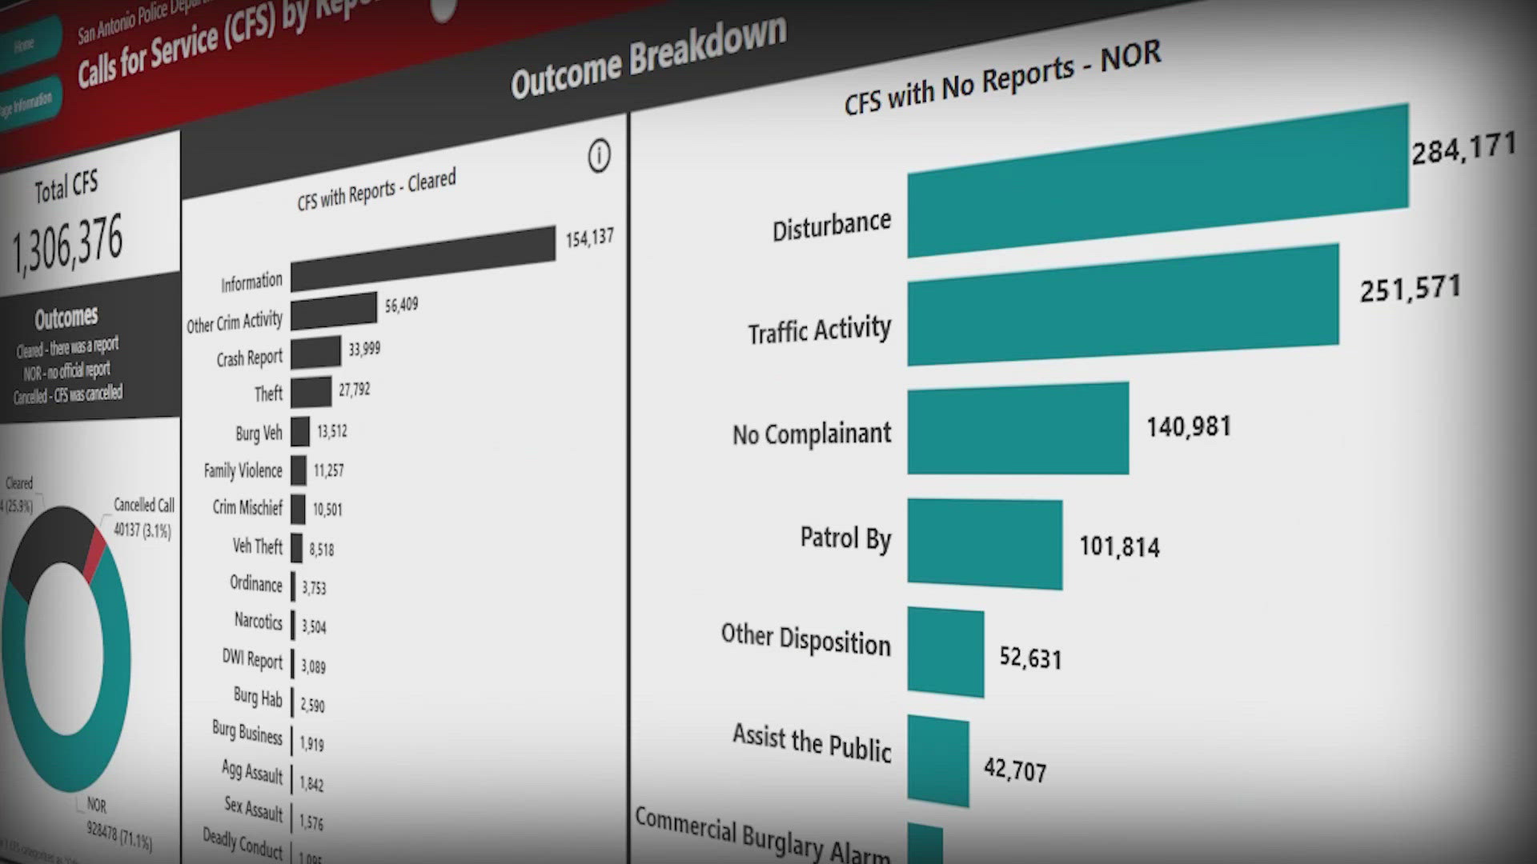The height and width of the screenshot is (864, 1537).
Task: Click the info icon above Cleared chart
Action: pyautogui.click(x=599, y=155)
